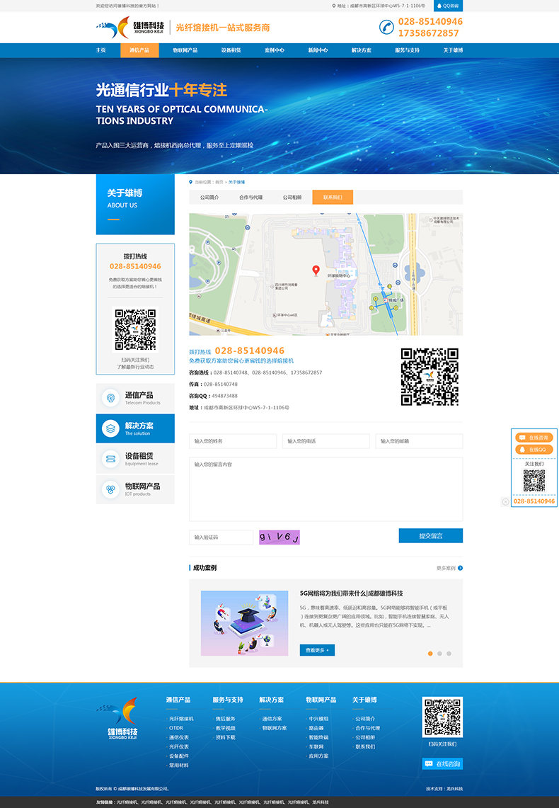Select 解决方案 sidebar item with layers icon

coord(111,428)
